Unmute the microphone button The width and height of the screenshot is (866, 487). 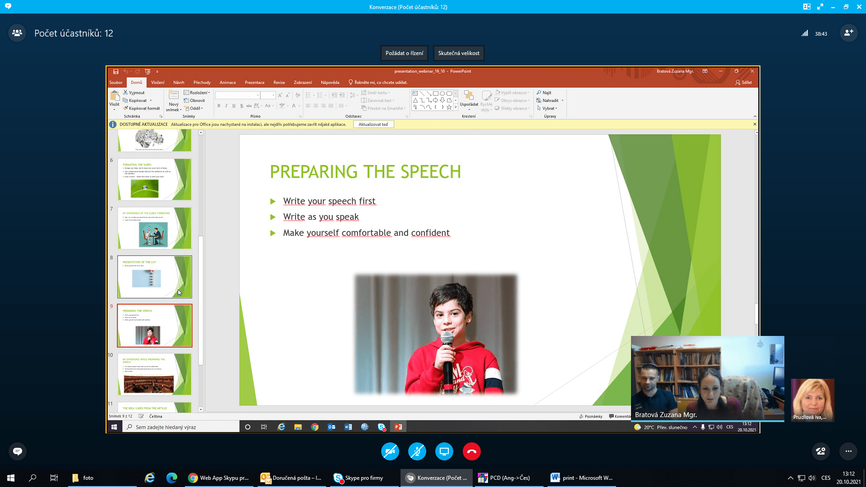pos(417,451)
